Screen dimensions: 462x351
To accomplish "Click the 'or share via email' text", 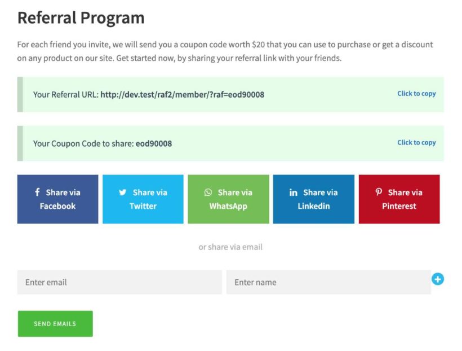I will (x=230, y=247).
